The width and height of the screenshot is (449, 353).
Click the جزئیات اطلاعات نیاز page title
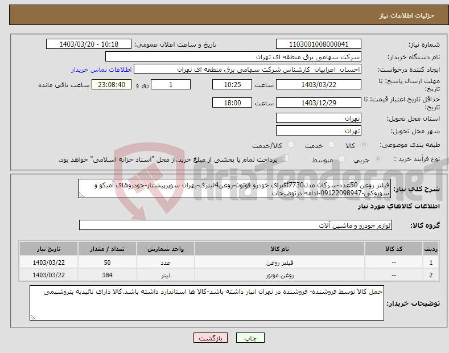point(407,15)
